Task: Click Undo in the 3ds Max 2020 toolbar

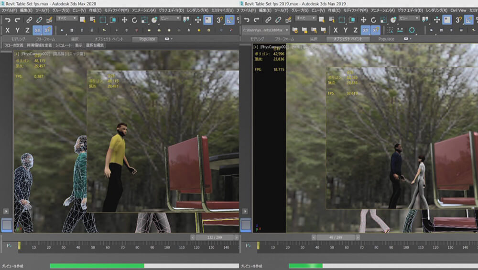Action: pyautogui.click(x=8, y=20)
